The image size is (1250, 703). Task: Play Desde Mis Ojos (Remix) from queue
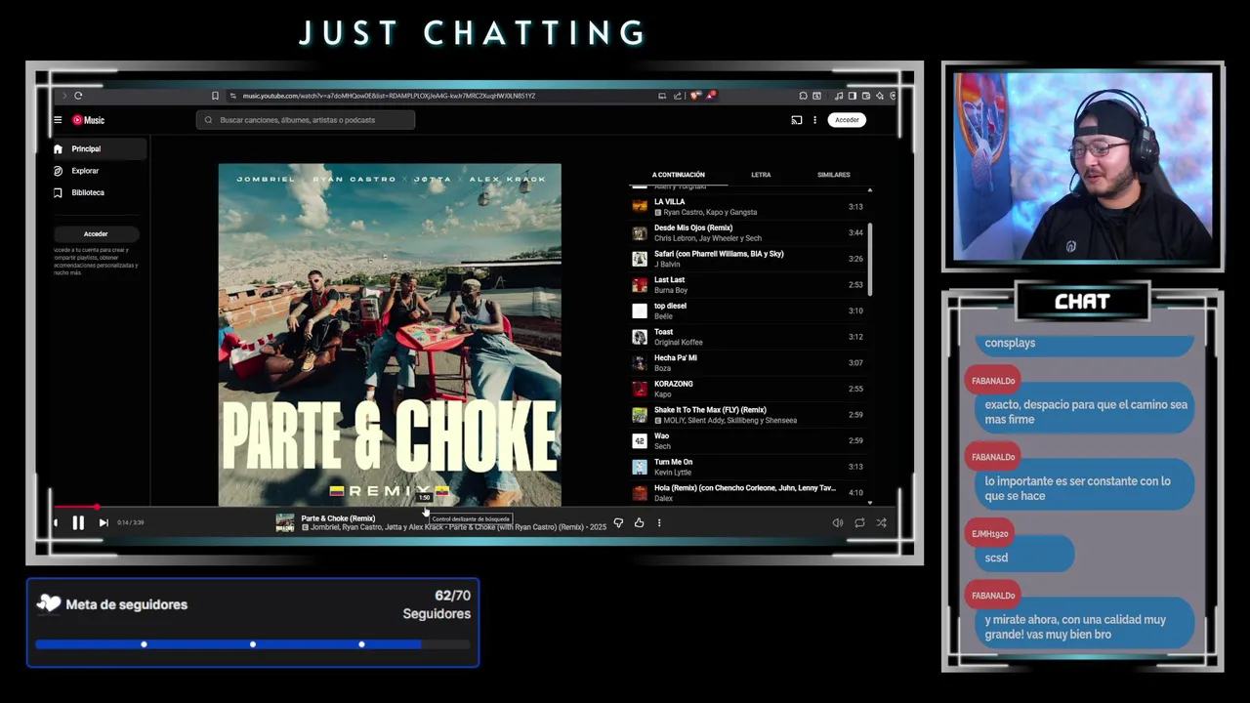[x=747, y=232]
